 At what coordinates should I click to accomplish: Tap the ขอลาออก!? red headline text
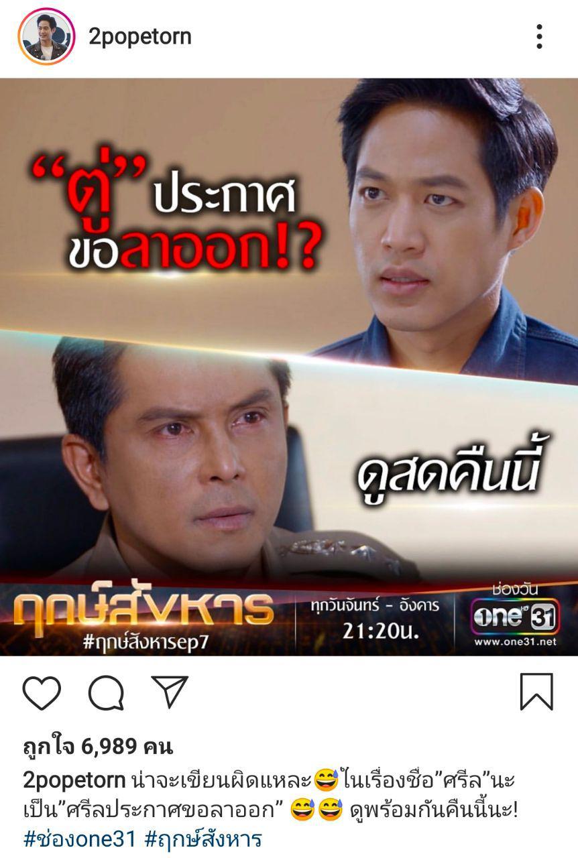pos(192,249)
